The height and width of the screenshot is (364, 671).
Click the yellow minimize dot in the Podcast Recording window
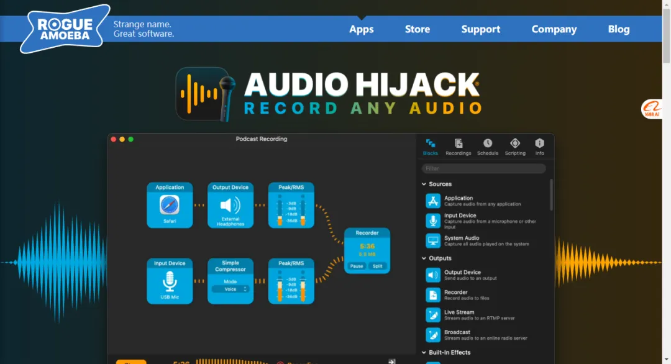122,139
